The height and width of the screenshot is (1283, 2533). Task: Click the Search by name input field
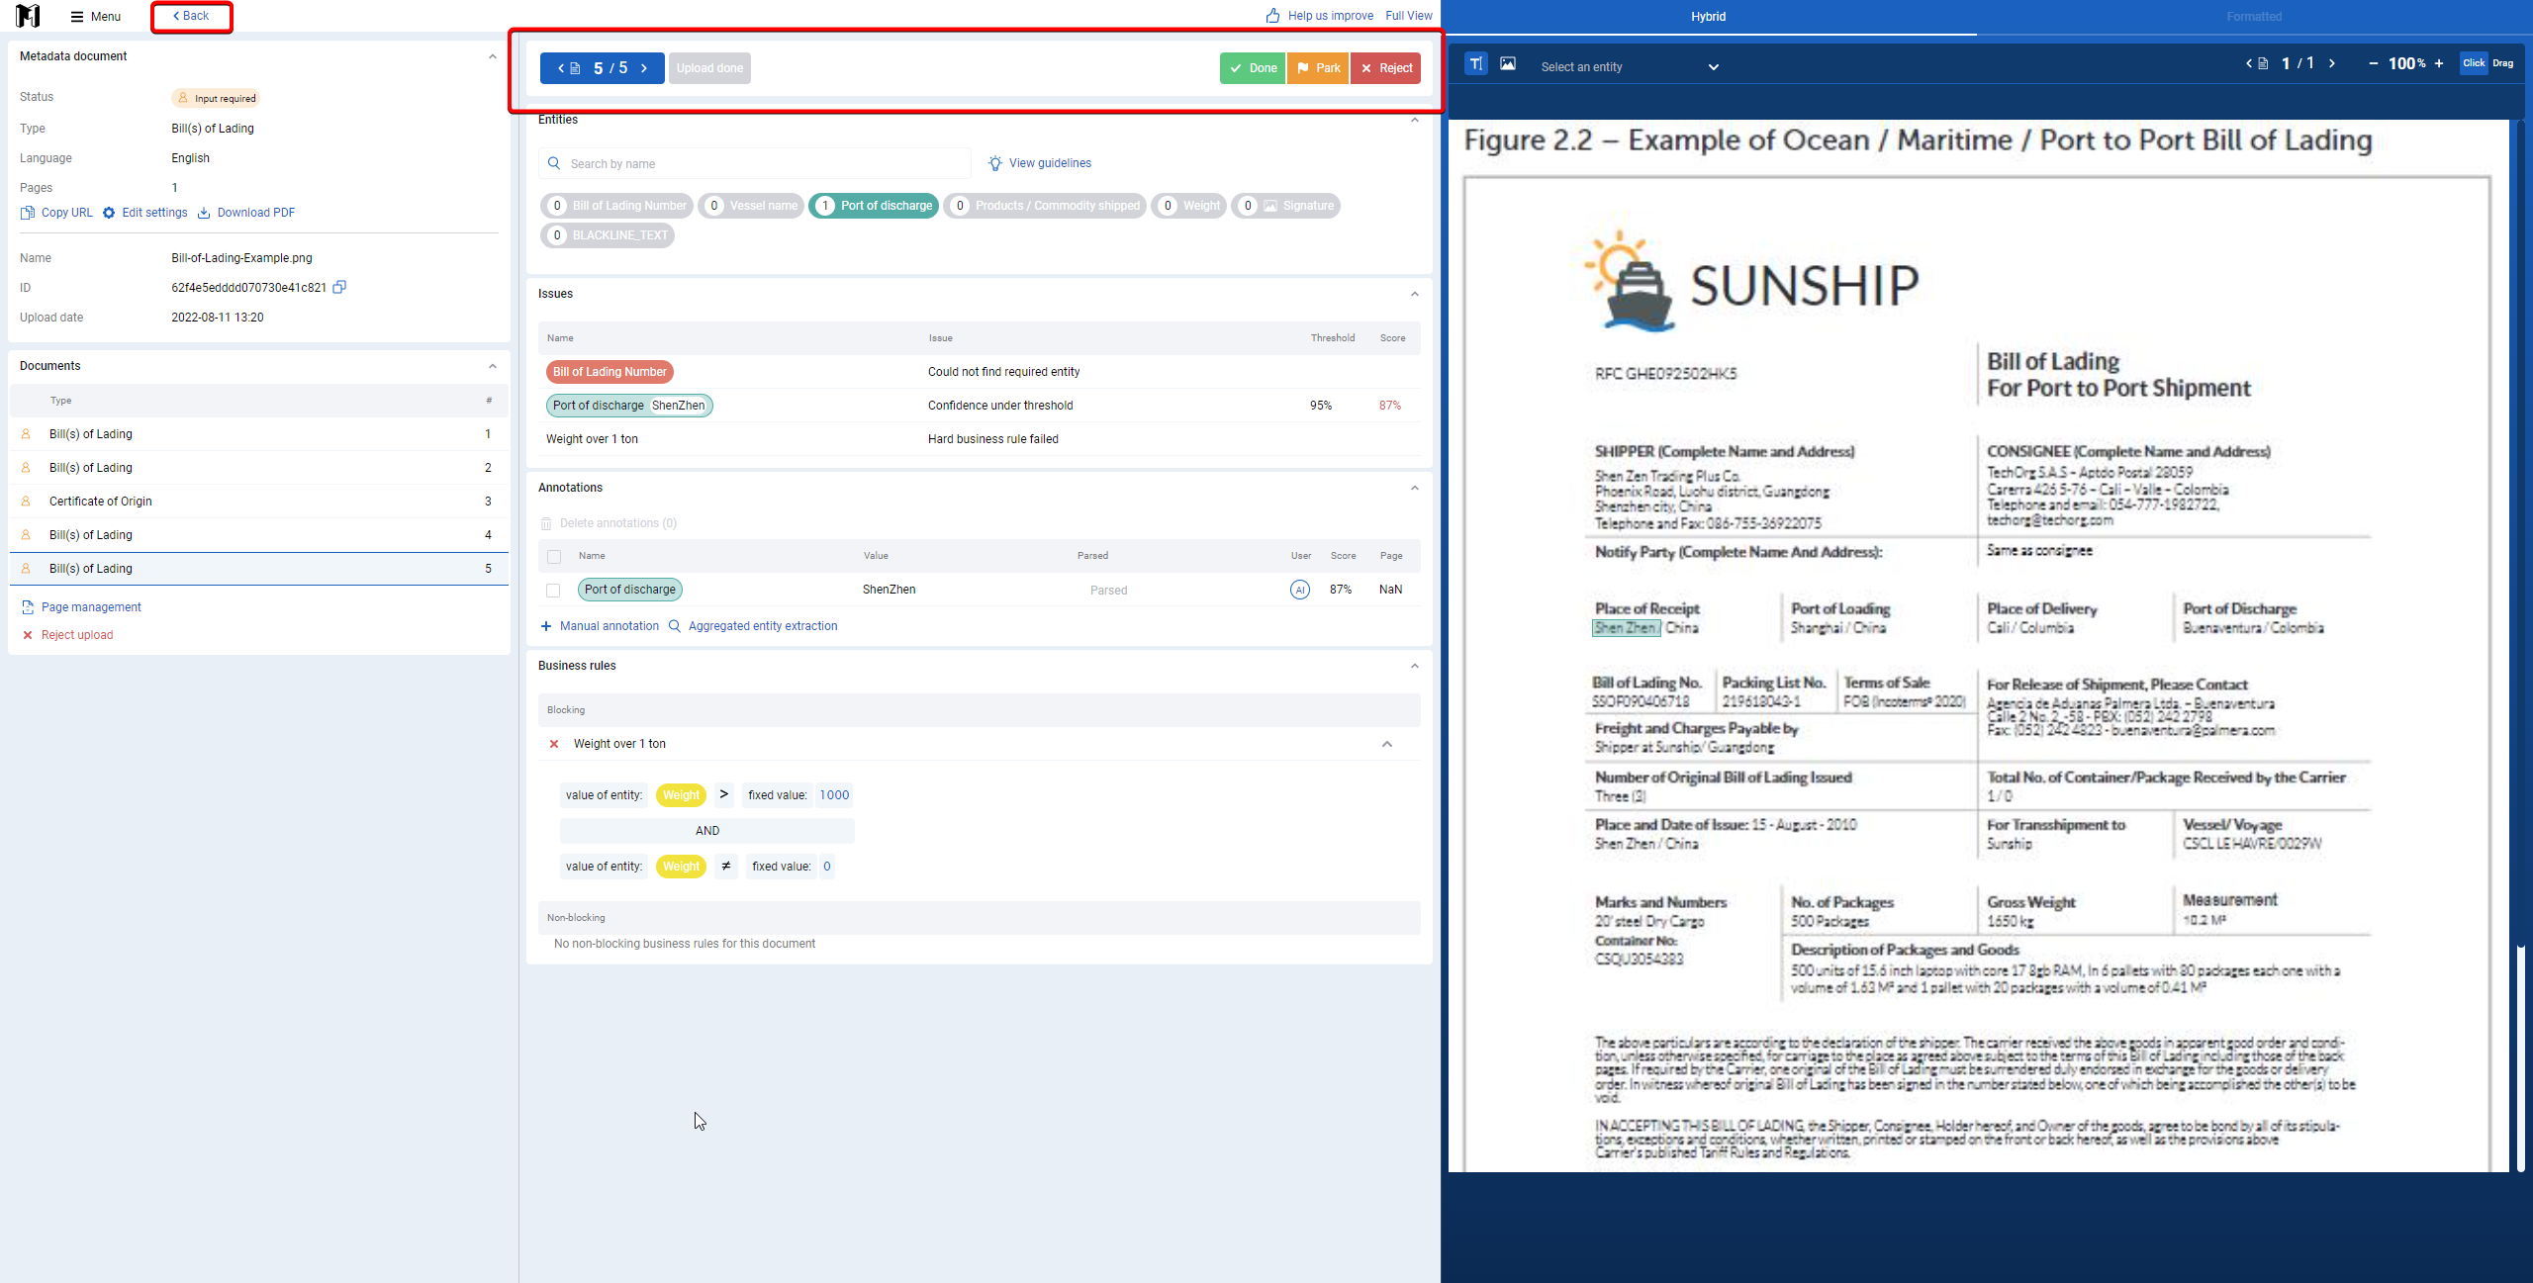tap(755, 163)
